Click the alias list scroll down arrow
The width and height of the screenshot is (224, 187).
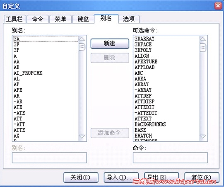click(82, 136)
